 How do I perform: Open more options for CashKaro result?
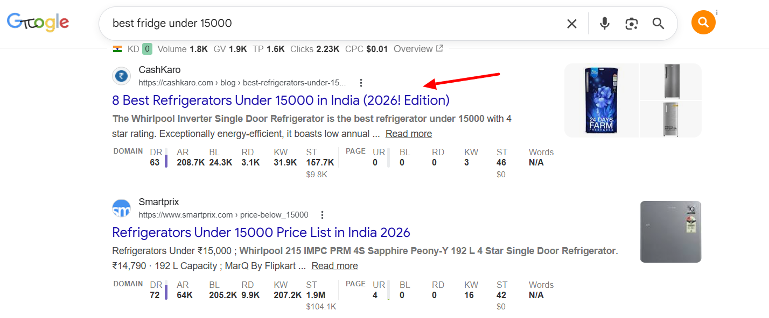(x=361, y=83)
